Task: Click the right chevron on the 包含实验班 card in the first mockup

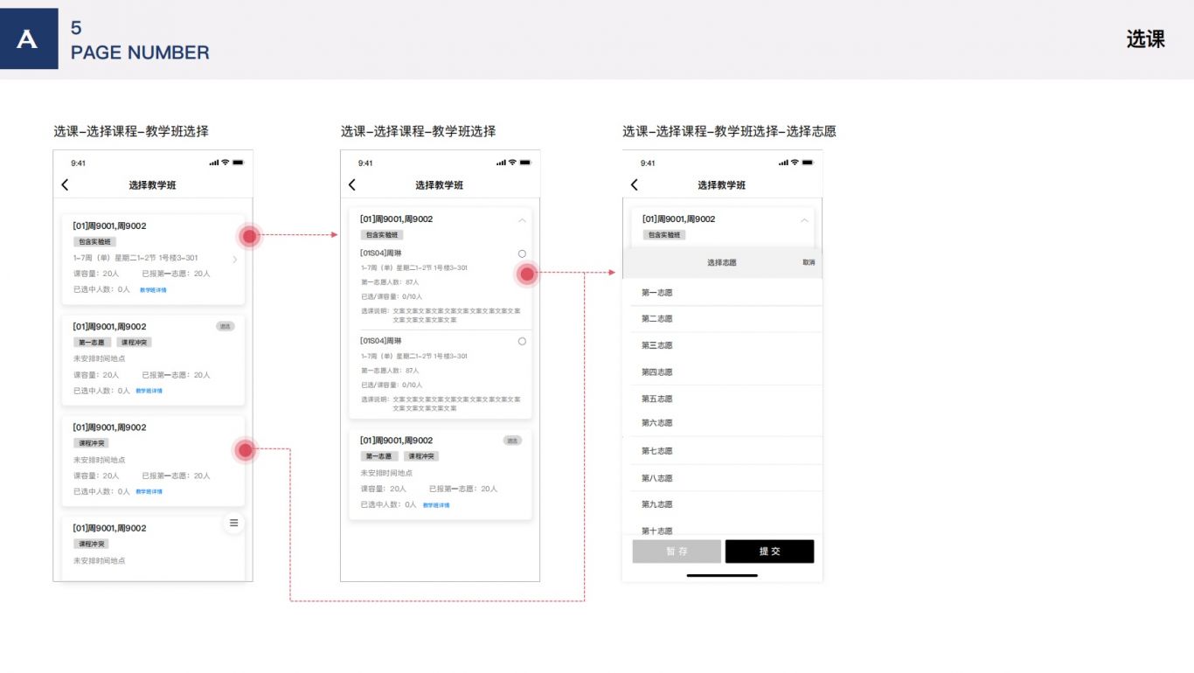Action: click(234, 260)
